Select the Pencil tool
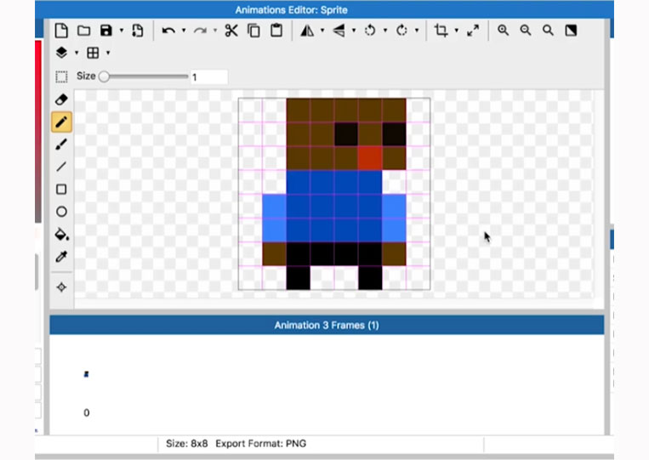 point(61,122)
